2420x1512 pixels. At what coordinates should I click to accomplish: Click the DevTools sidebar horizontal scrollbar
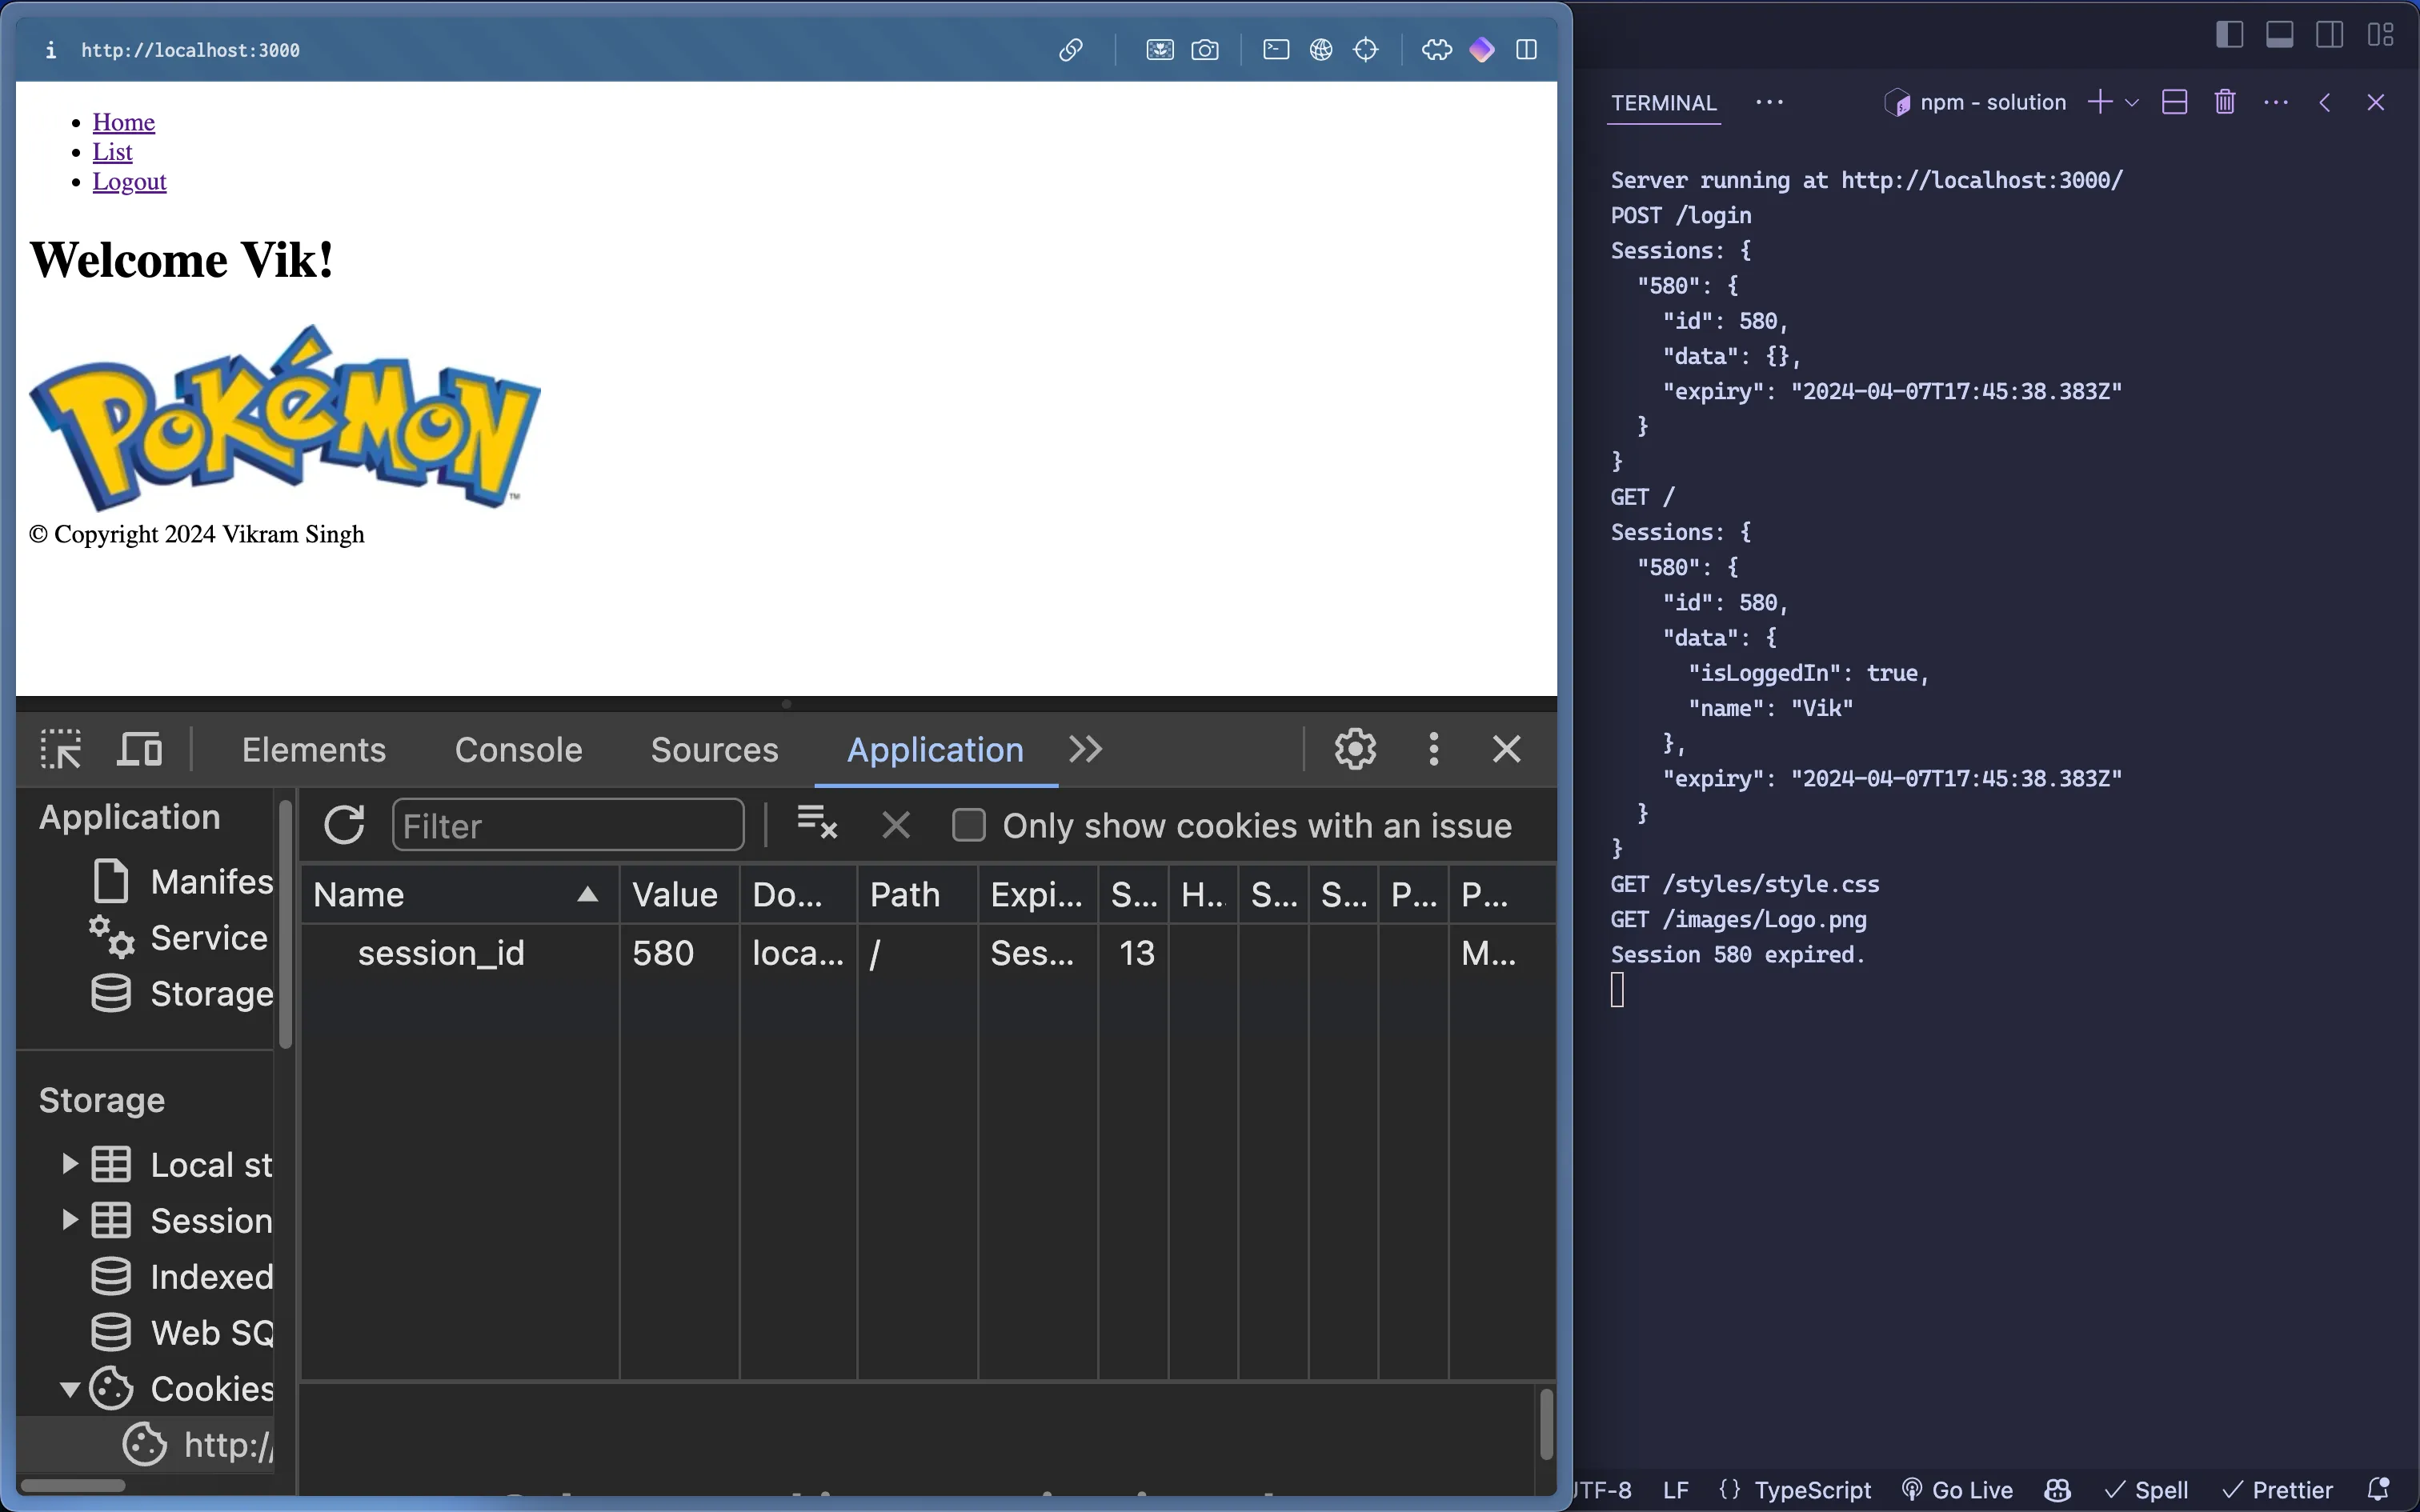72,1486
